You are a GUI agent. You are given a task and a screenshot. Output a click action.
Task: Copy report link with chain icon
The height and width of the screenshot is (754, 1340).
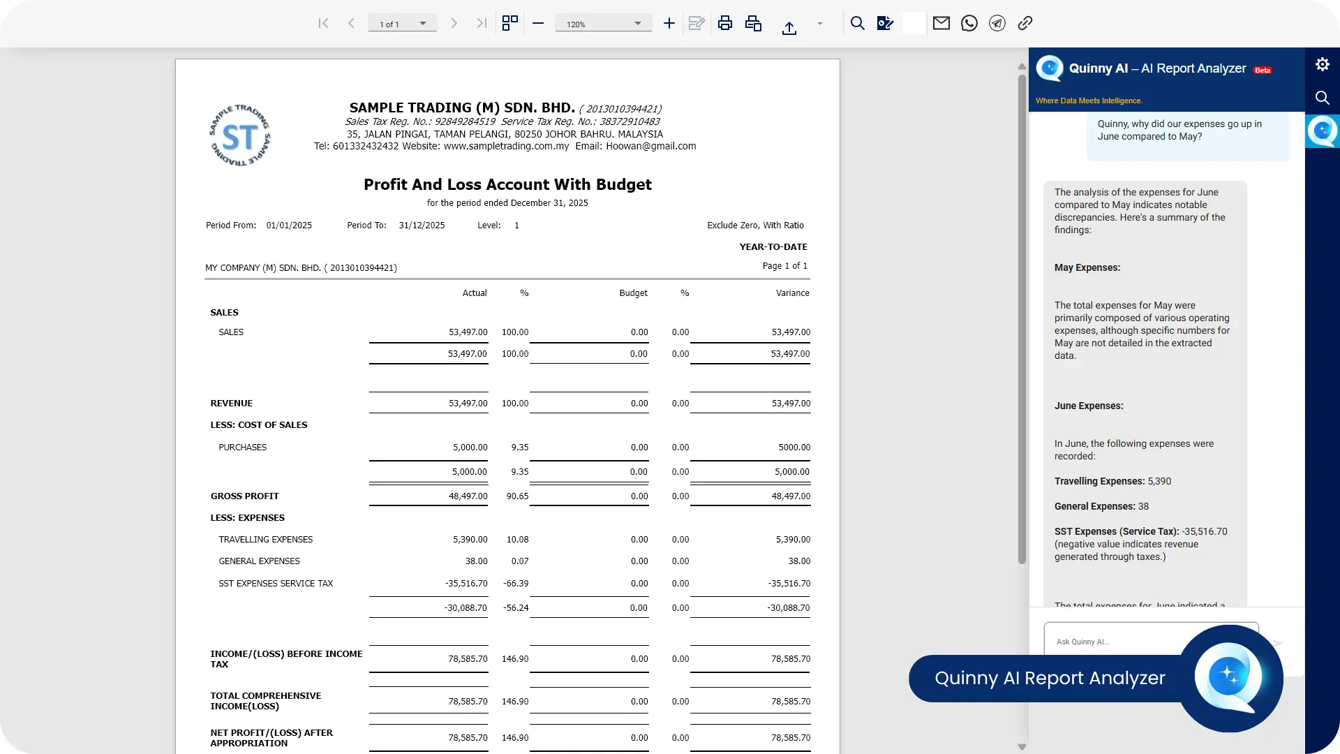1025,23
